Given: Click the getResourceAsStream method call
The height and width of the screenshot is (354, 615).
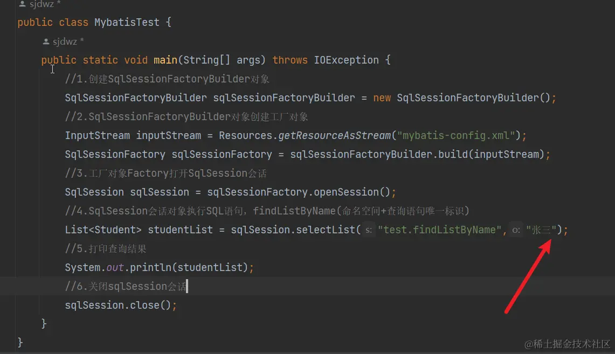Looking at the screenshot, I should 335,136.
